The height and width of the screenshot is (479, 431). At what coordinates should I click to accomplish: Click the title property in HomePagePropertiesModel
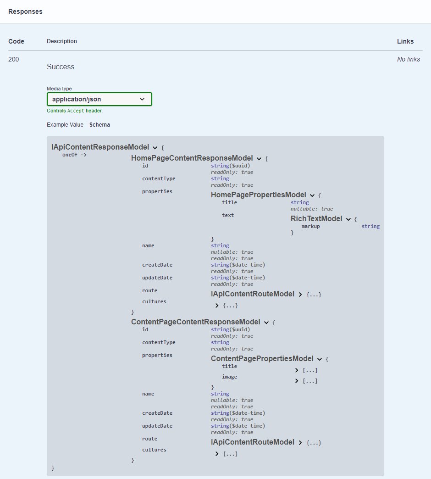click(230, 202)
